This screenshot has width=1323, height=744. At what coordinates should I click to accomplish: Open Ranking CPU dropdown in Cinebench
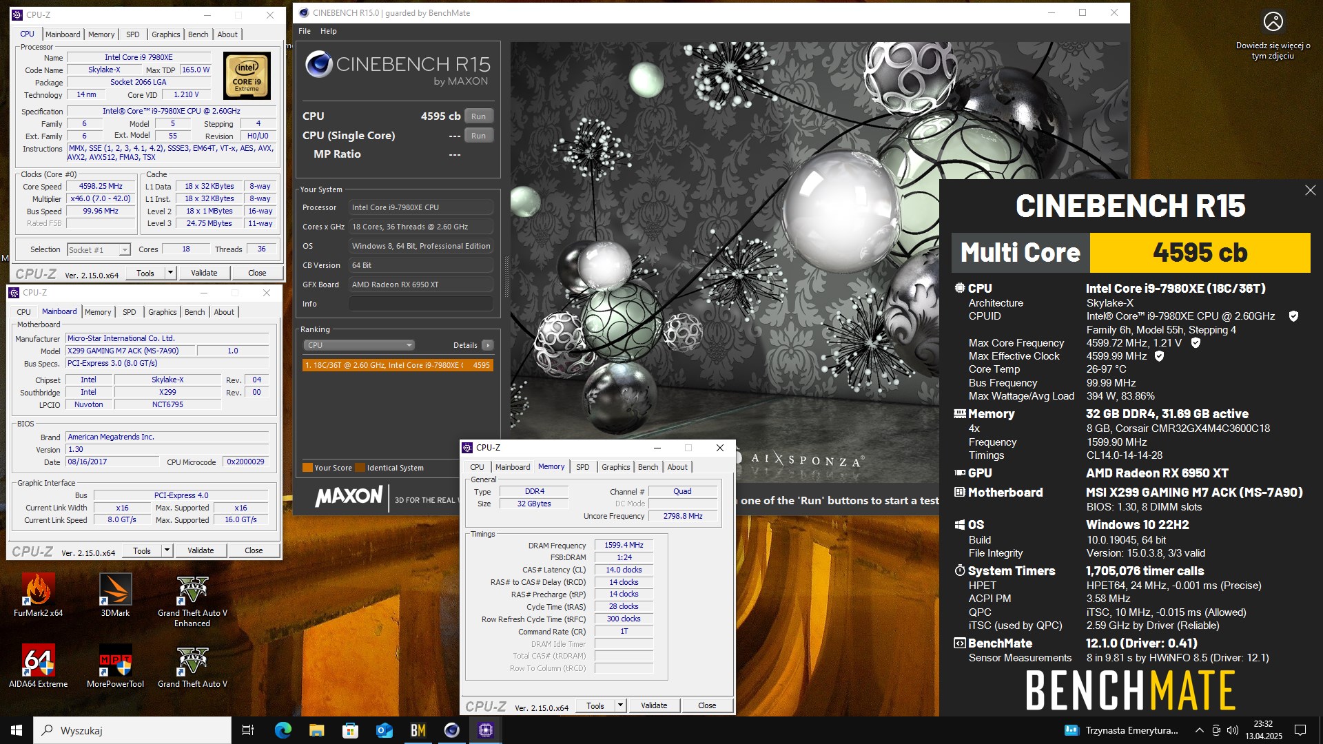coord(358,345)
